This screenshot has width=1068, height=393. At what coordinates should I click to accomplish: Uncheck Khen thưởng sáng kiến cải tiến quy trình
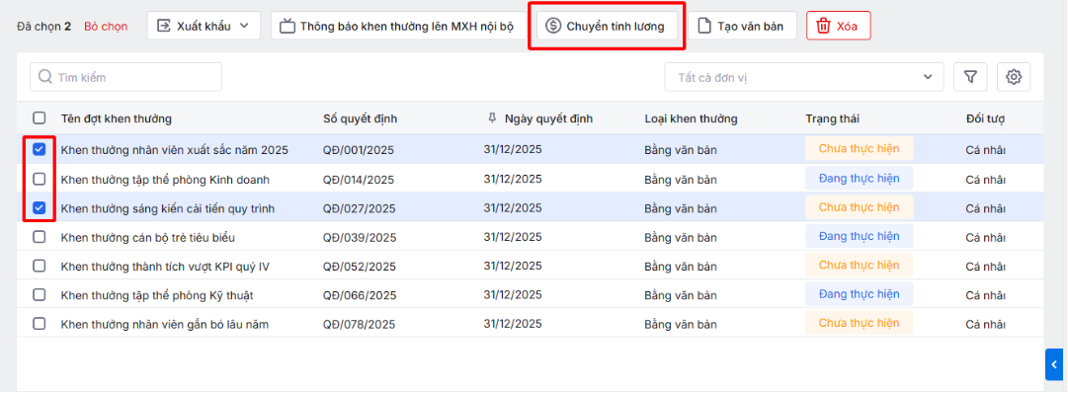pos(40,207)
